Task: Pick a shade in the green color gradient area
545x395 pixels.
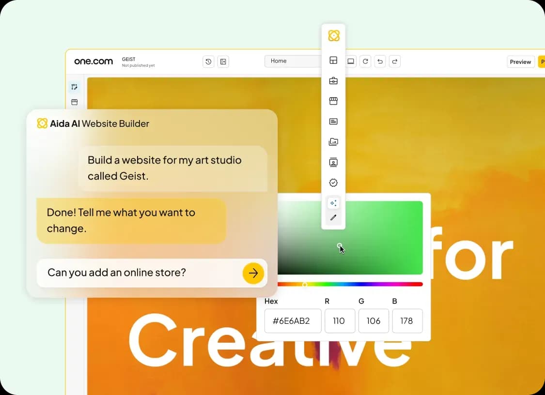Action: point(350,238)
